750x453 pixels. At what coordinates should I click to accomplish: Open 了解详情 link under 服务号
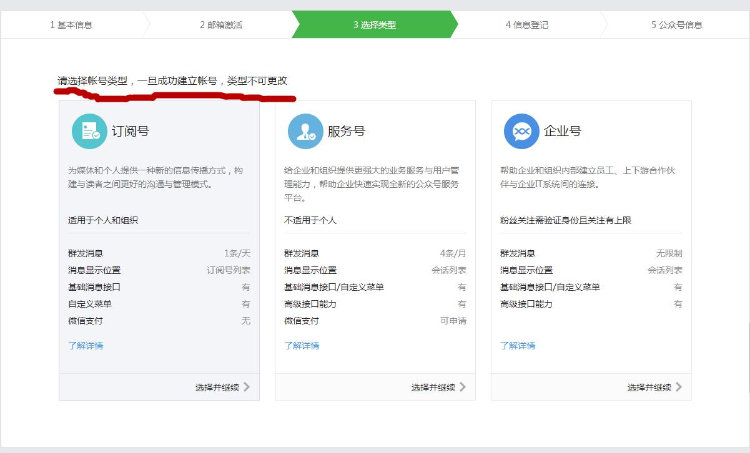[303, 345]
